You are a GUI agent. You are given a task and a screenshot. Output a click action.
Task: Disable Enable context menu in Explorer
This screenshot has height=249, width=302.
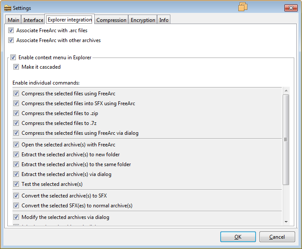pos(13,57)
